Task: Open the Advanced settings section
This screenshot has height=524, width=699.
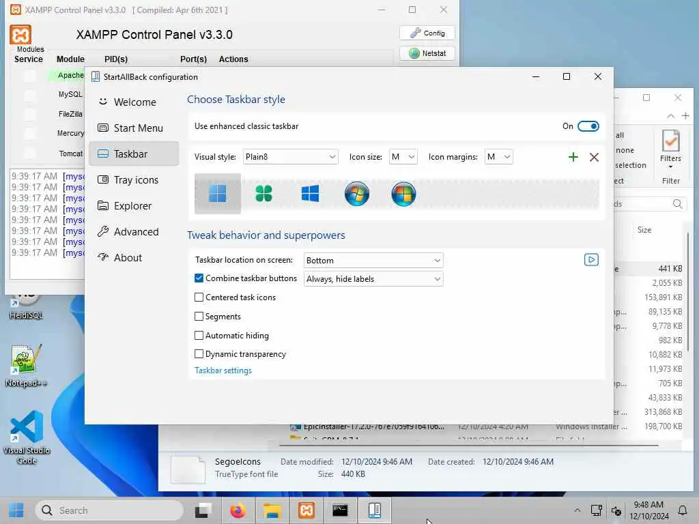Action: click(x=134, y=232)
